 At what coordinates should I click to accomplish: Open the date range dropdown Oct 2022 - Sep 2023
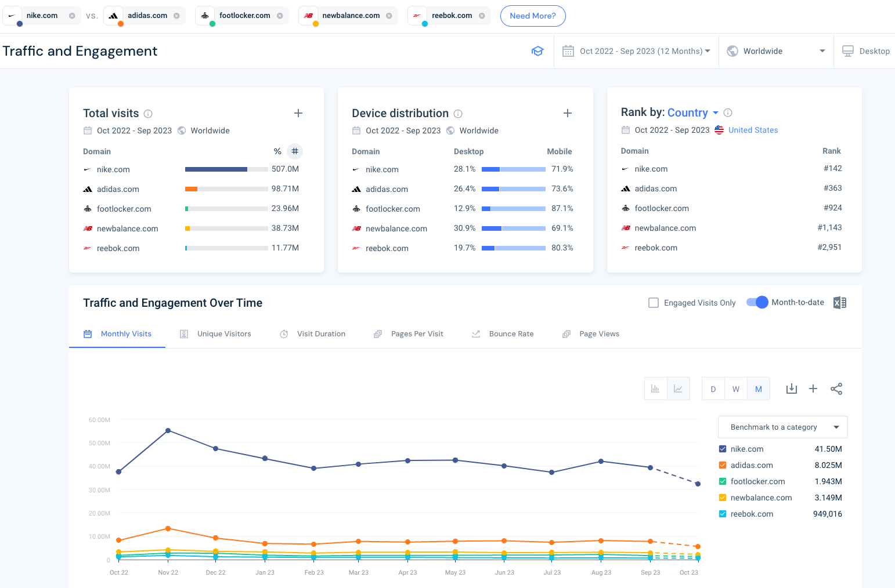[x=637, y=51]
